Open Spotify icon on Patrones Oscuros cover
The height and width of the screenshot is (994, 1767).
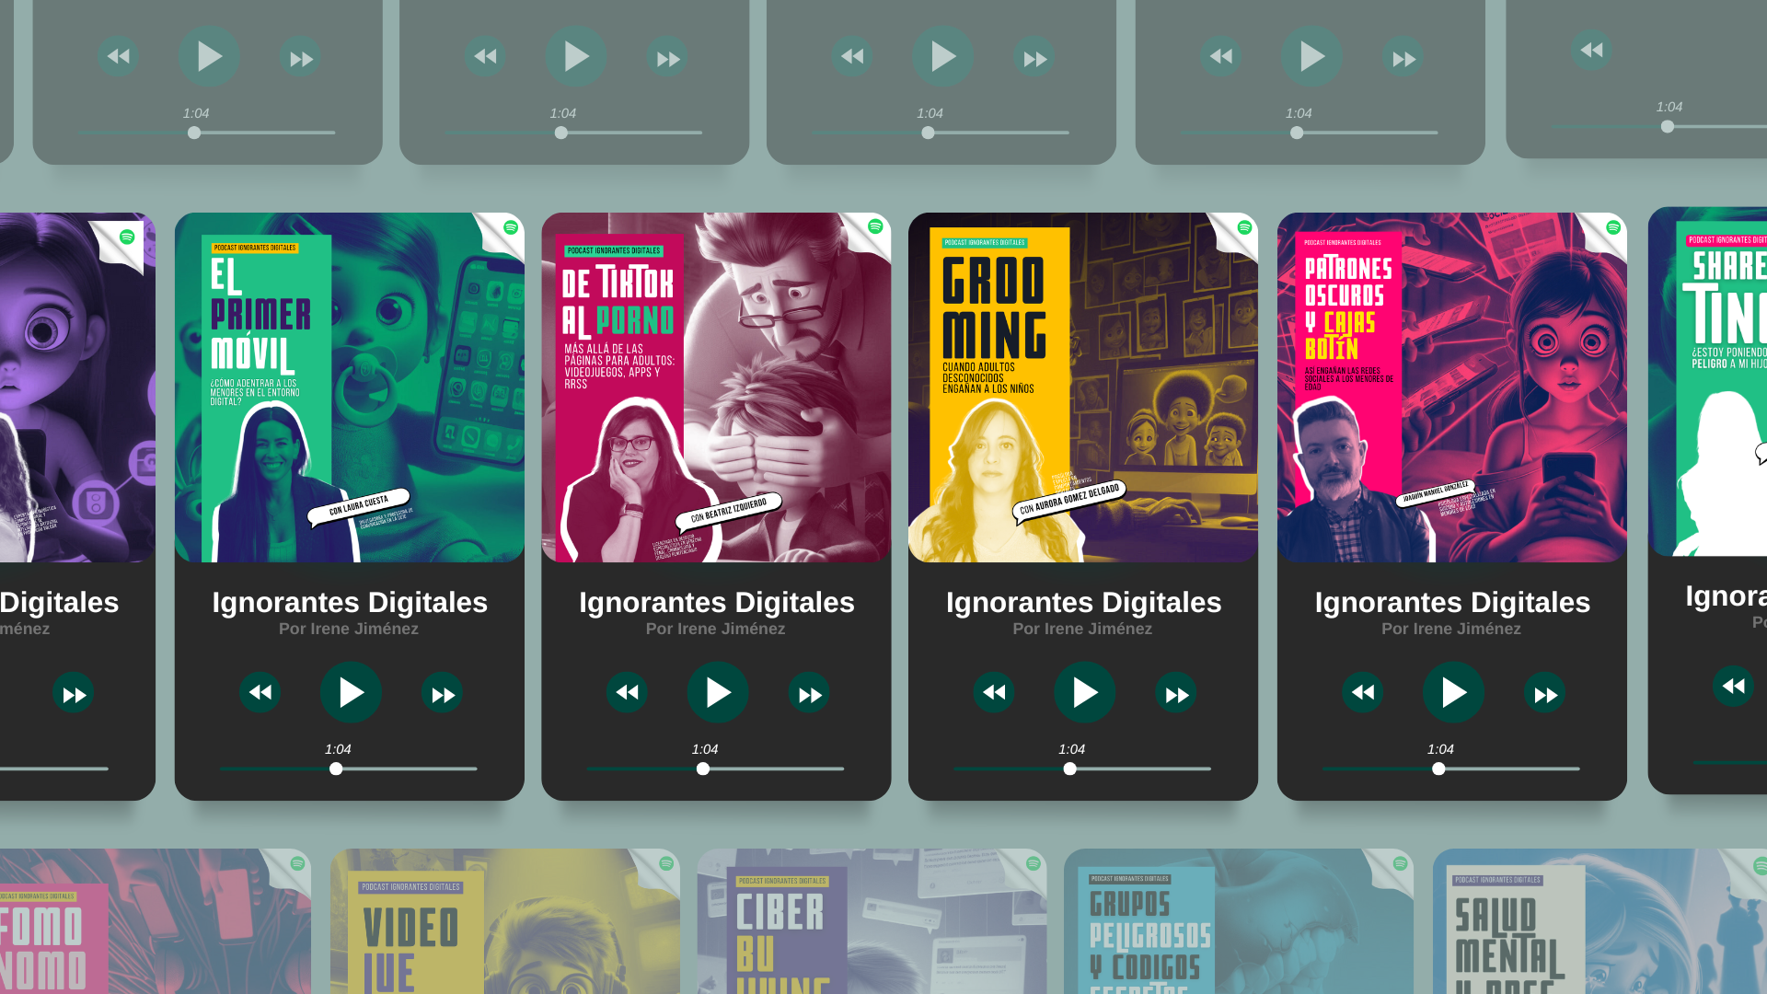(x=1613, y=227)
